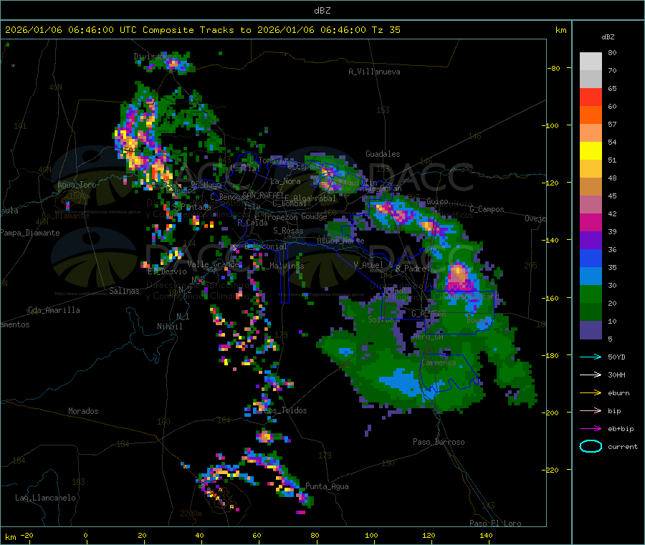Click the Agua_Toro place label

tap(77, 185)
